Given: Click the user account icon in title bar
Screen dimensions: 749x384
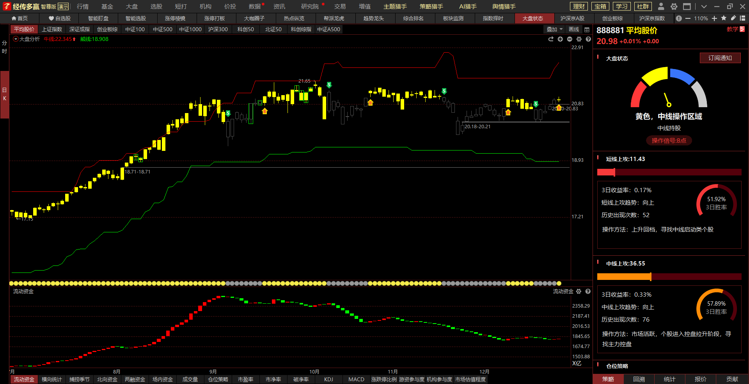Looking at the screenshot, I should coord(661,6).
